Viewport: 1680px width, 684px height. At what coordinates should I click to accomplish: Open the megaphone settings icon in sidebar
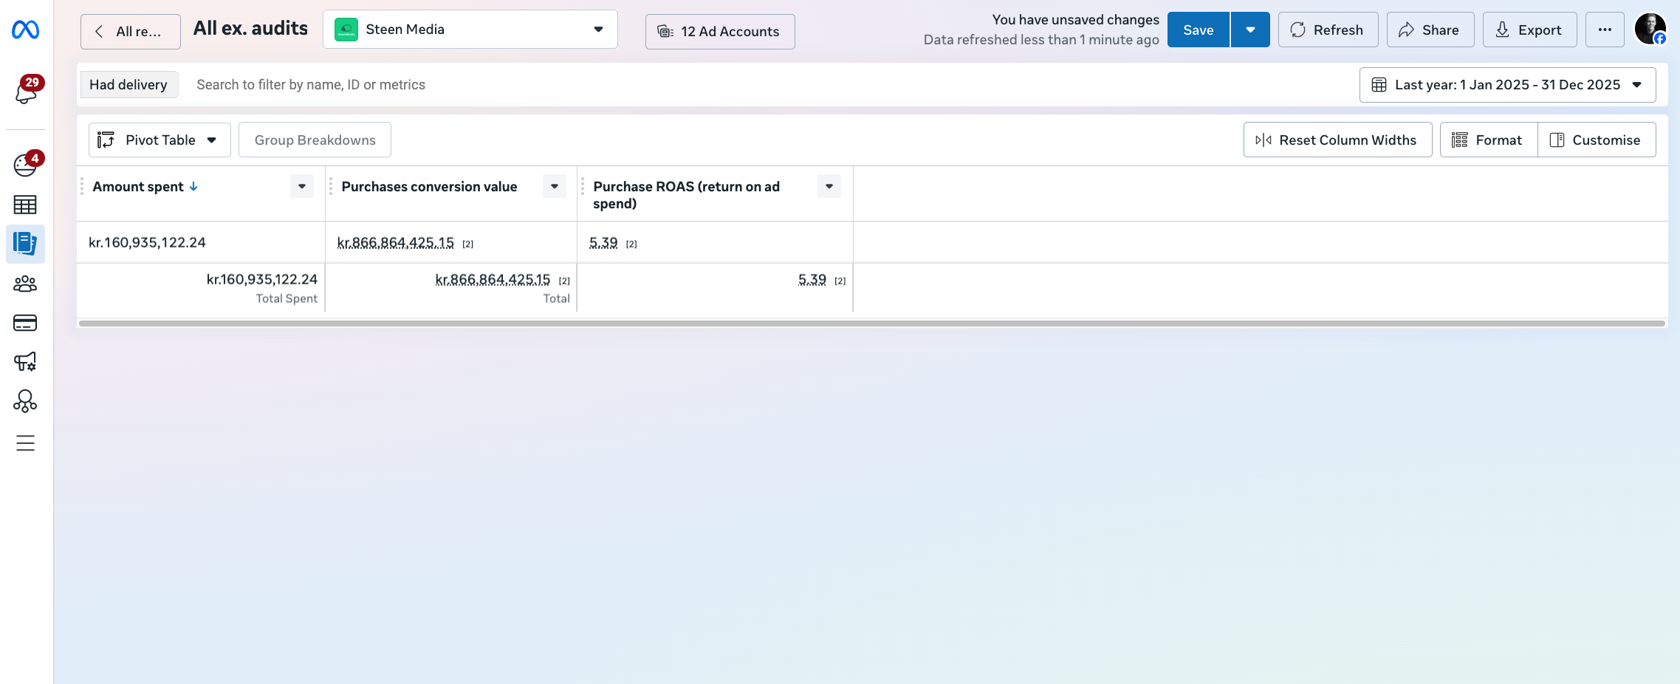point(25,361)
